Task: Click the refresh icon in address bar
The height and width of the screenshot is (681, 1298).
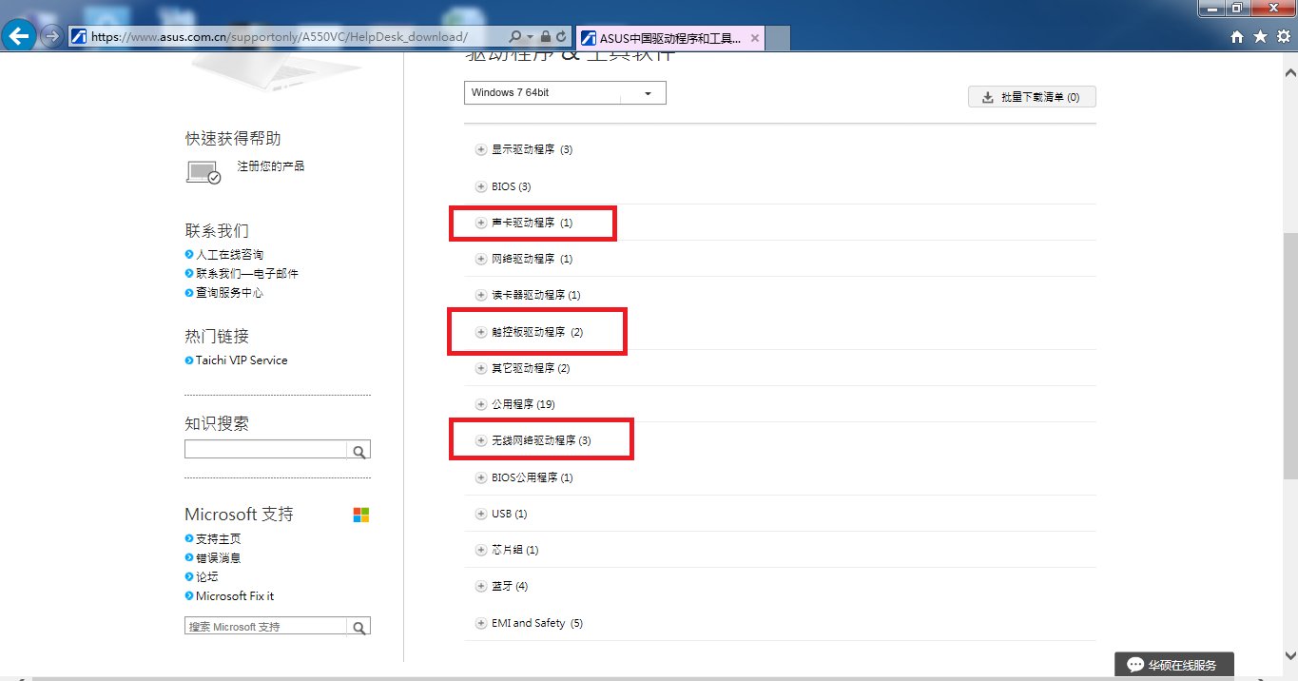Action: point(561,37)
